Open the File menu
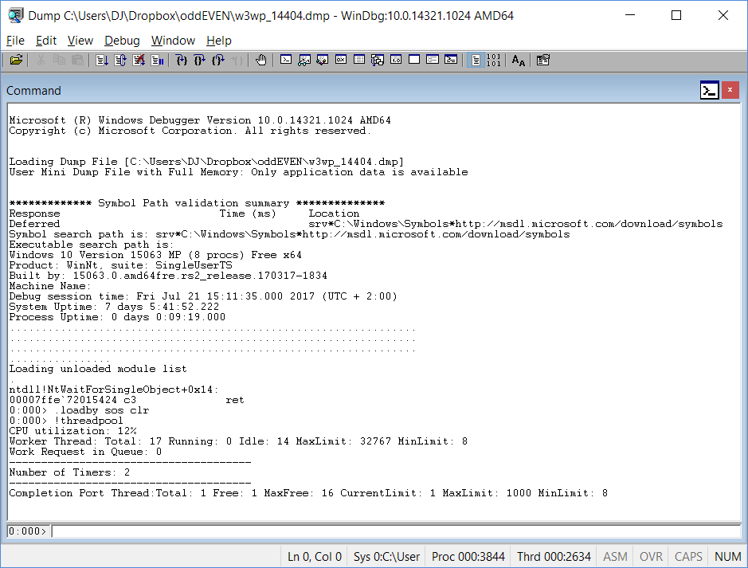This screenshot has height=568, width=748. point(15,41)
